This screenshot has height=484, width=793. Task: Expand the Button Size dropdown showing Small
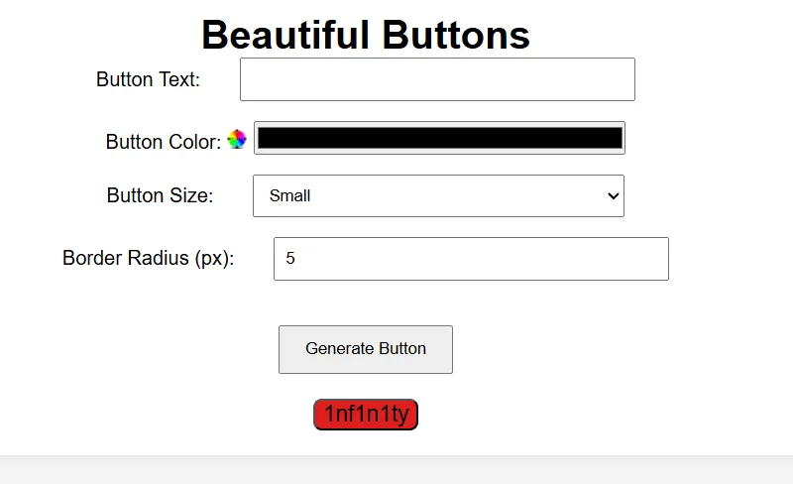click(x=438, y=196)
